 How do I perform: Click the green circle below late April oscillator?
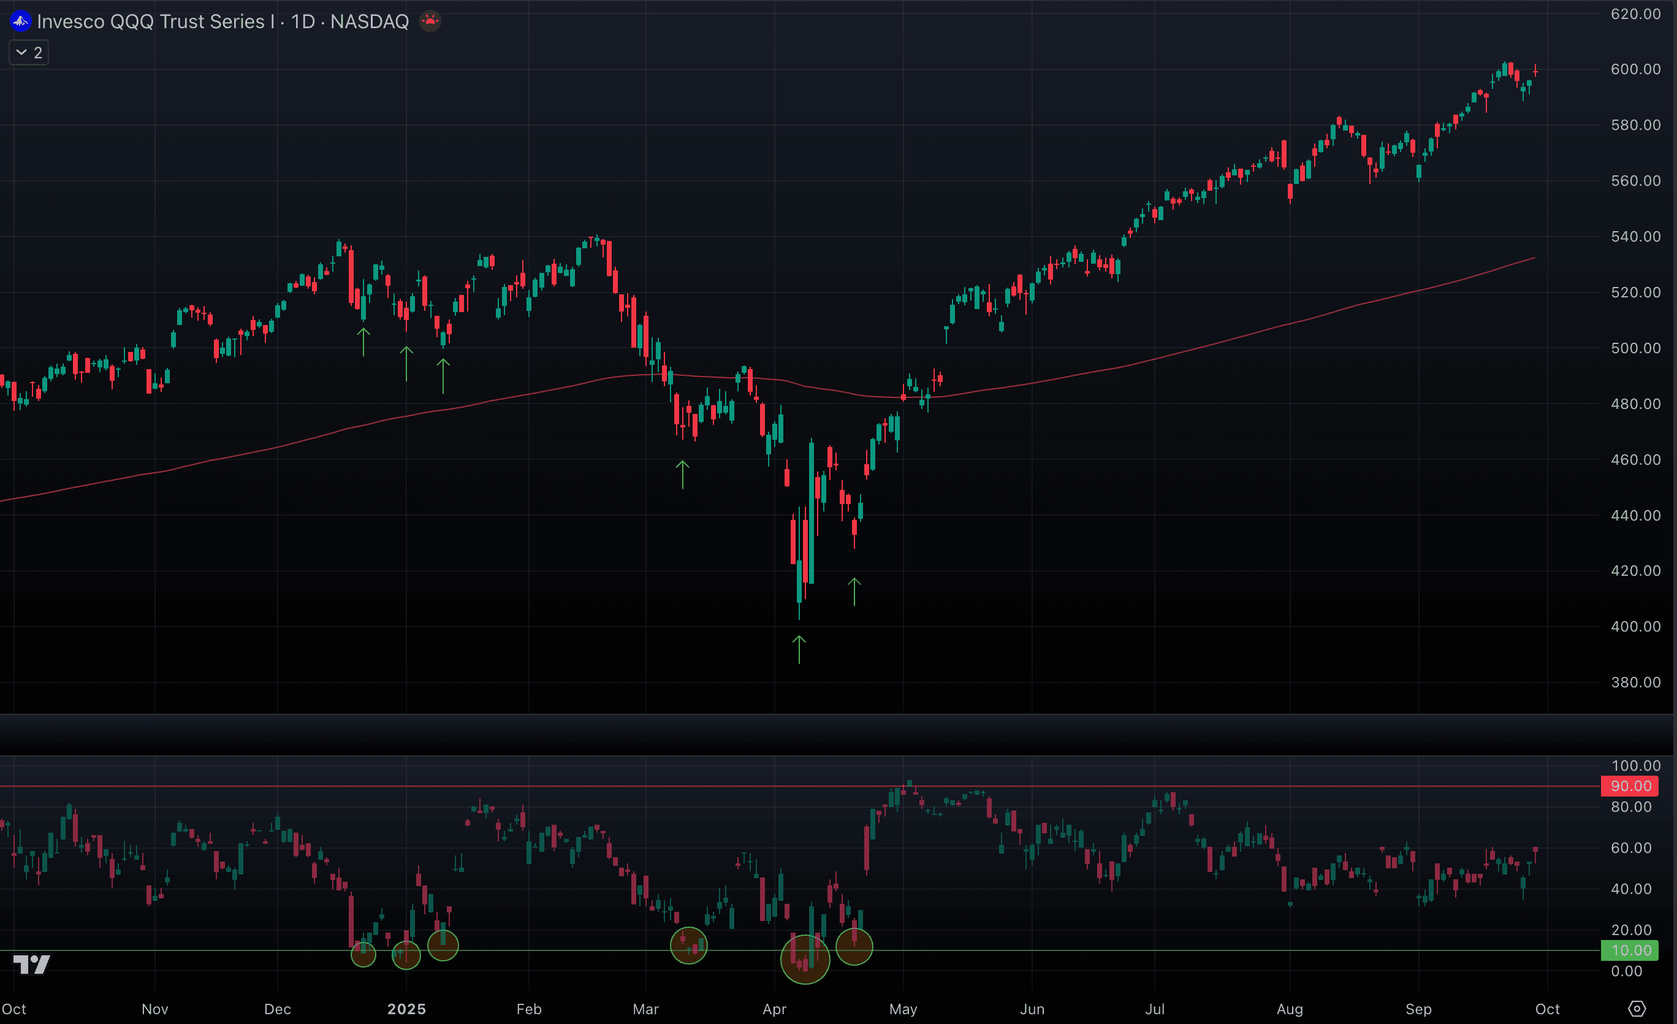(854, 946)
